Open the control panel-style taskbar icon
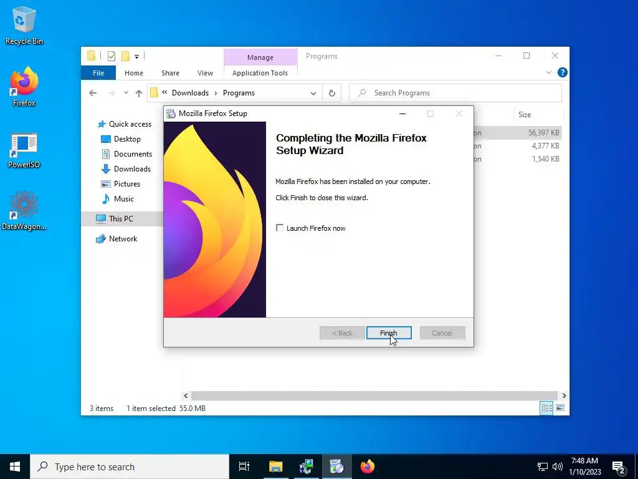This screenshot has width=638, height=479. pos(306,467)
